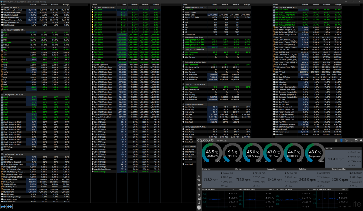Click the expand columns arrows button

click(x=3, y=207)
